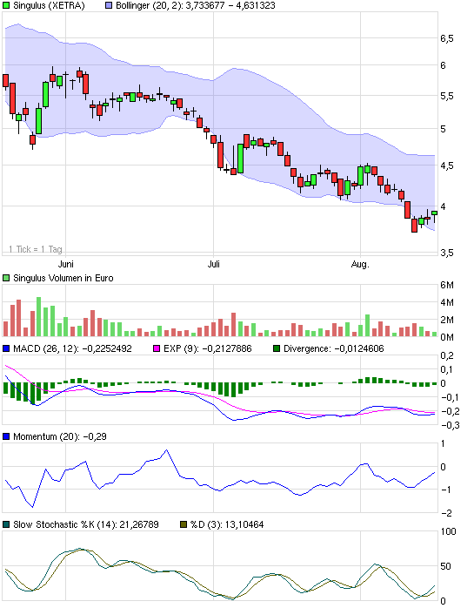The height and width of the screenshot is (608, 474).
Task: Click the 'Juni' month label on time axis
Action: pyautogui.click(x=65, y=264)
